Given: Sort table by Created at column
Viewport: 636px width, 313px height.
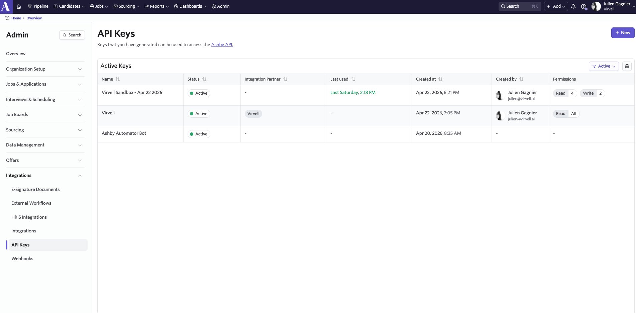Looking at the screenshot, I should (x=440, y=79).
